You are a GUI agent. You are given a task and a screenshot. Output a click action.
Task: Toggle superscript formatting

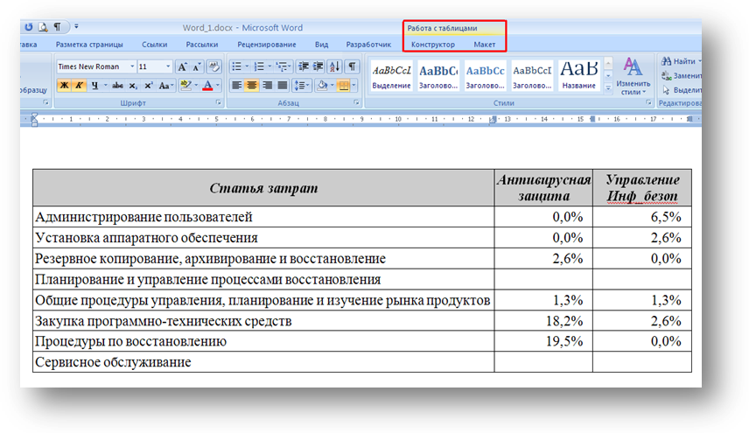pos(149,86)
